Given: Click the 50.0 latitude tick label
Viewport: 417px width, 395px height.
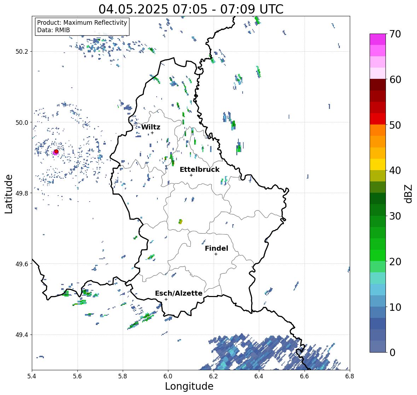Looking at the screenshot, I should (x=22, y=123).
